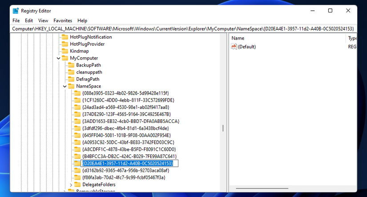Click the values pane horizontal scrollbar
Screen dimensions: 367x197
pos(262,188)
